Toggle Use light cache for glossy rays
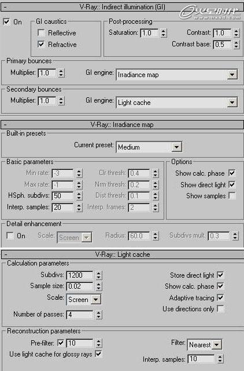 98,354
